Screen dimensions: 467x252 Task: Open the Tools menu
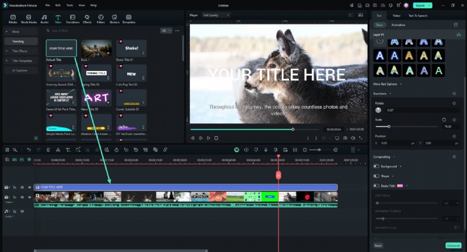(69, 5)
